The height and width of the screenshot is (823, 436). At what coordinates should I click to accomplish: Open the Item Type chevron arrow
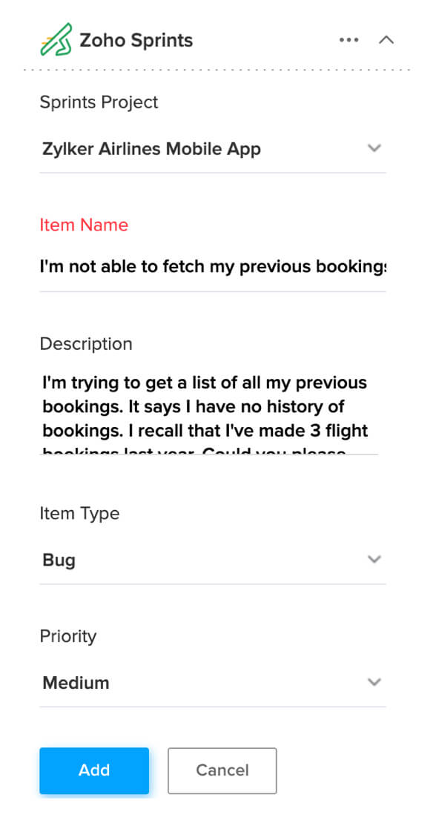pyautogui.click(x=374, y=560)
